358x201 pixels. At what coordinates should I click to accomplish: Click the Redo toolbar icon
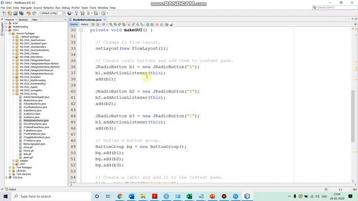(x=34, y=13)
